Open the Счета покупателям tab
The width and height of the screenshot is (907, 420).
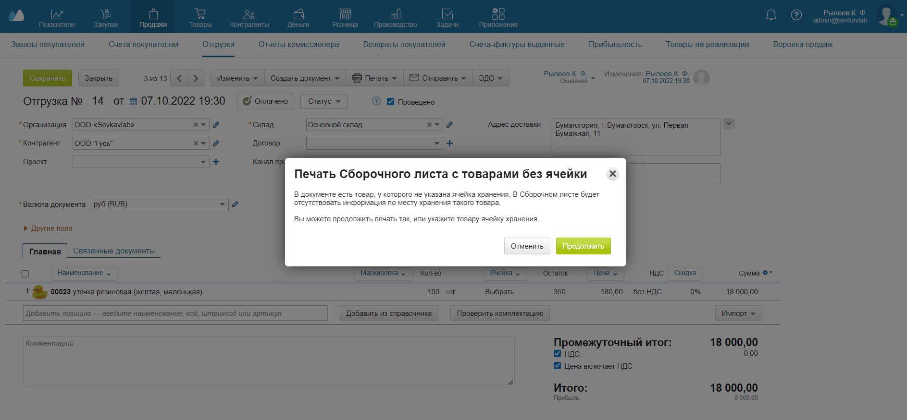point(143,45)
